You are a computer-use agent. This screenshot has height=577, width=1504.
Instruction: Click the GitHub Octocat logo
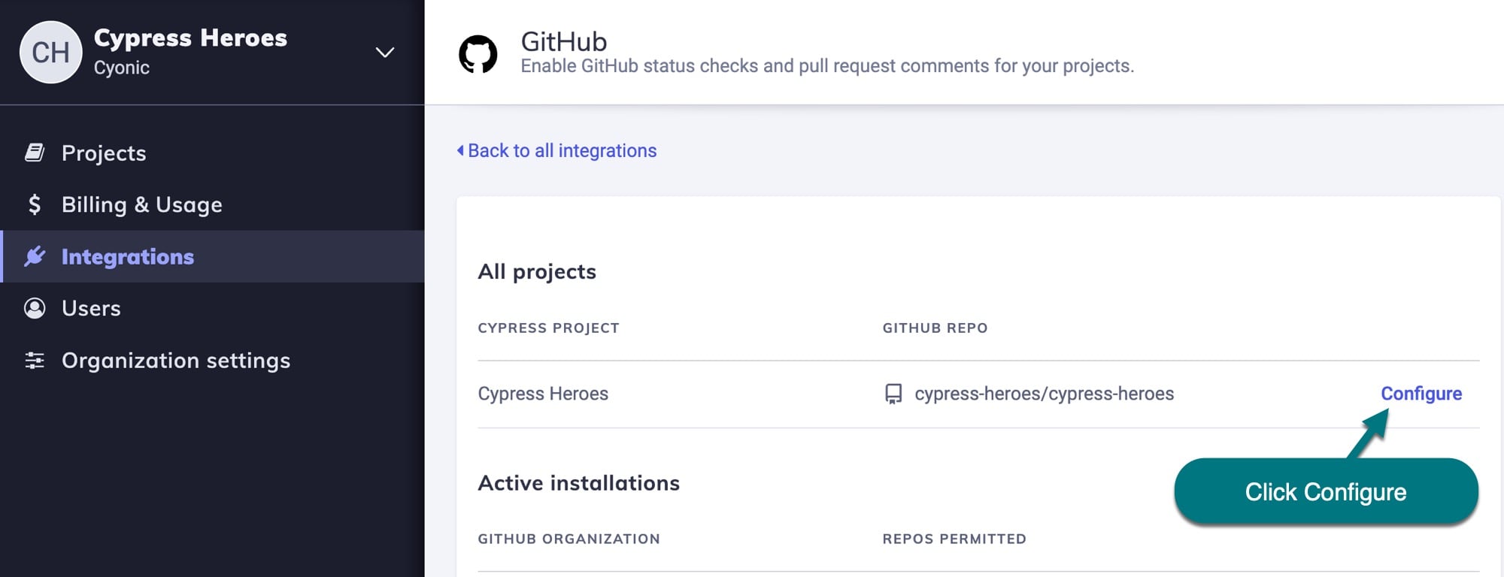(478, 54)
